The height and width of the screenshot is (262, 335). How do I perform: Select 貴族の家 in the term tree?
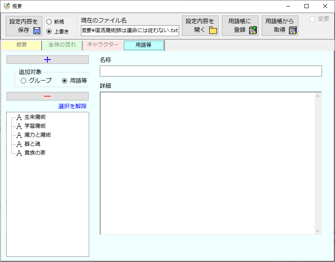tap(35, 153)
